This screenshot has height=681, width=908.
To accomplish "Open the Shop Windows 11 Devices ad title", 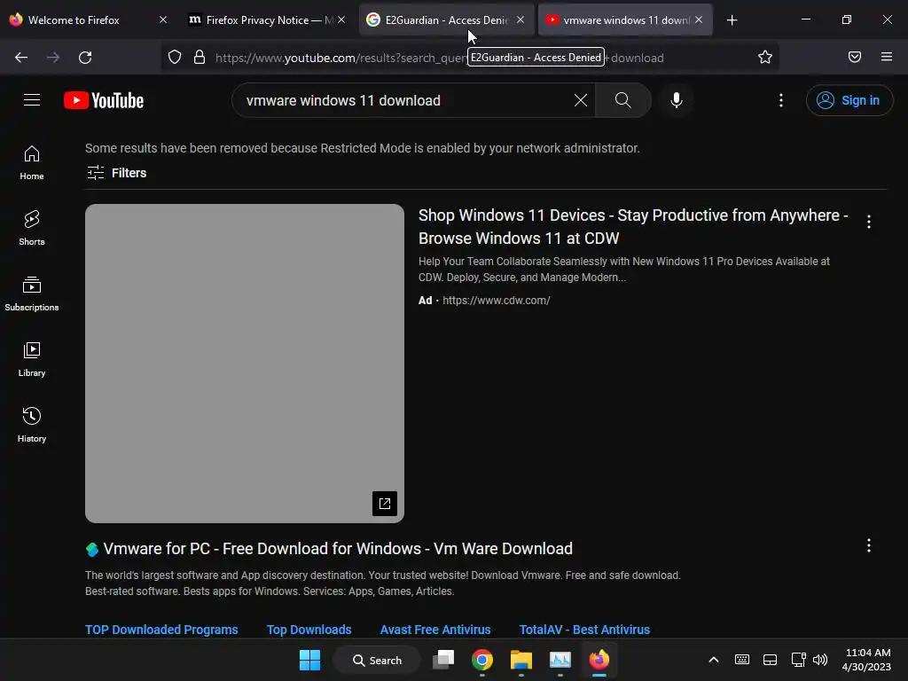I will pos(633,226).
